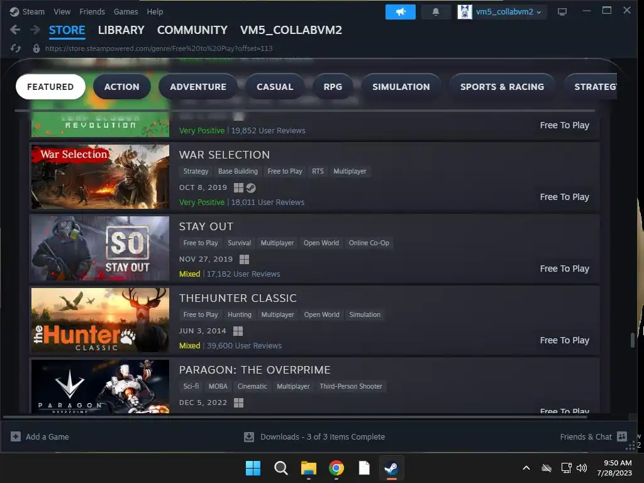This screenshot has height=483, width=644.
Task: Click the store URL address text
Action: 158,48
